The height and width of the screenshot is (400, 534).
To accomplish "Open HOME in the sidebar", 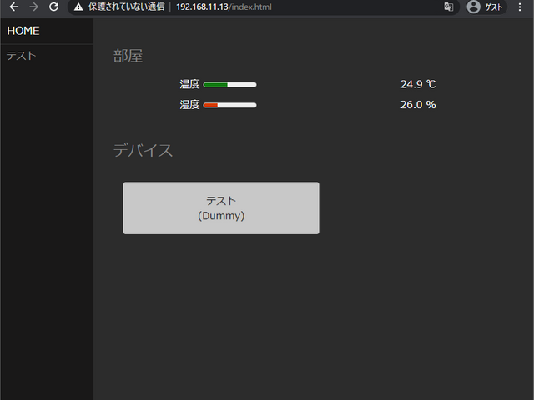I will (x=47, y=31).
